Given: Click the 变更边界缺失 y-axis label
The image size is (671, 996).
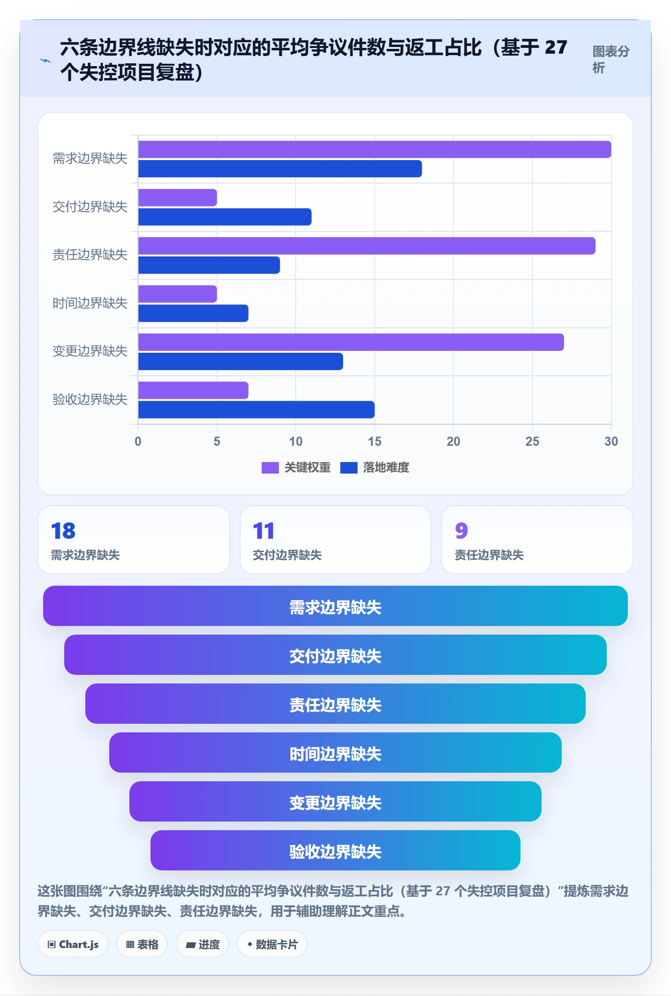Looking at the screenshot, I should 90,351.
